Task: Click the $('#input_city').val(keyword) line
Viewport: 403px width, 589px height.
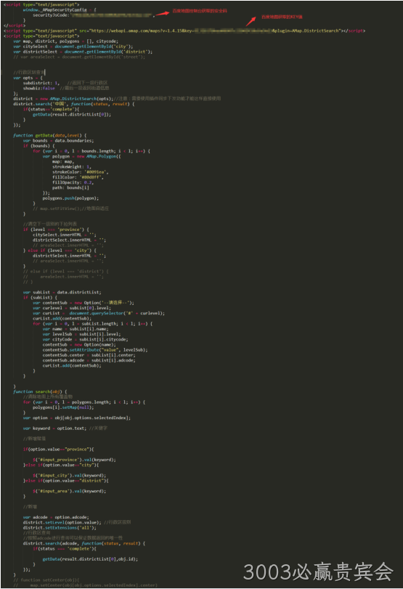Action: coord(70,476)
